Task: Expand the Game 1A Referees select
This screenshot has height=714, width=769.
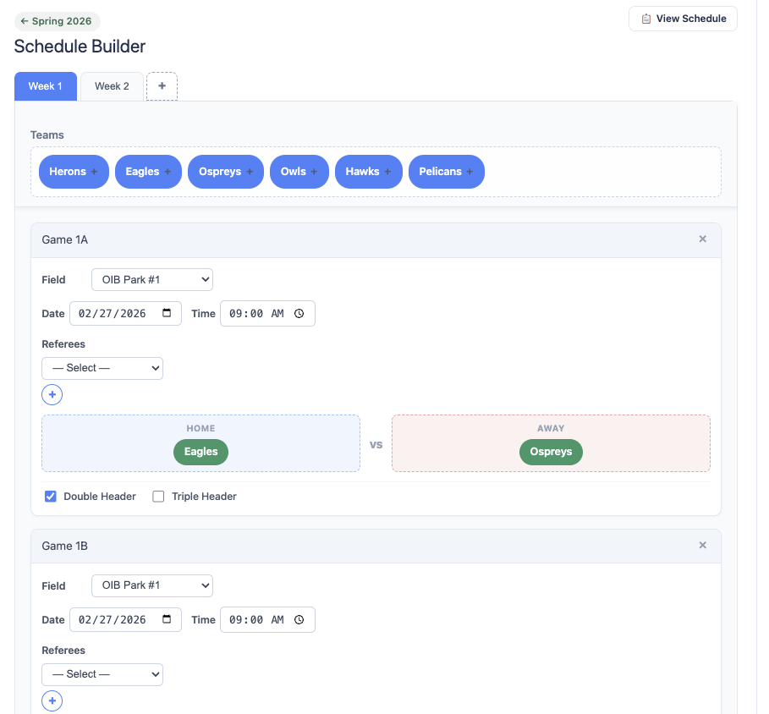Action: point(102,368)
